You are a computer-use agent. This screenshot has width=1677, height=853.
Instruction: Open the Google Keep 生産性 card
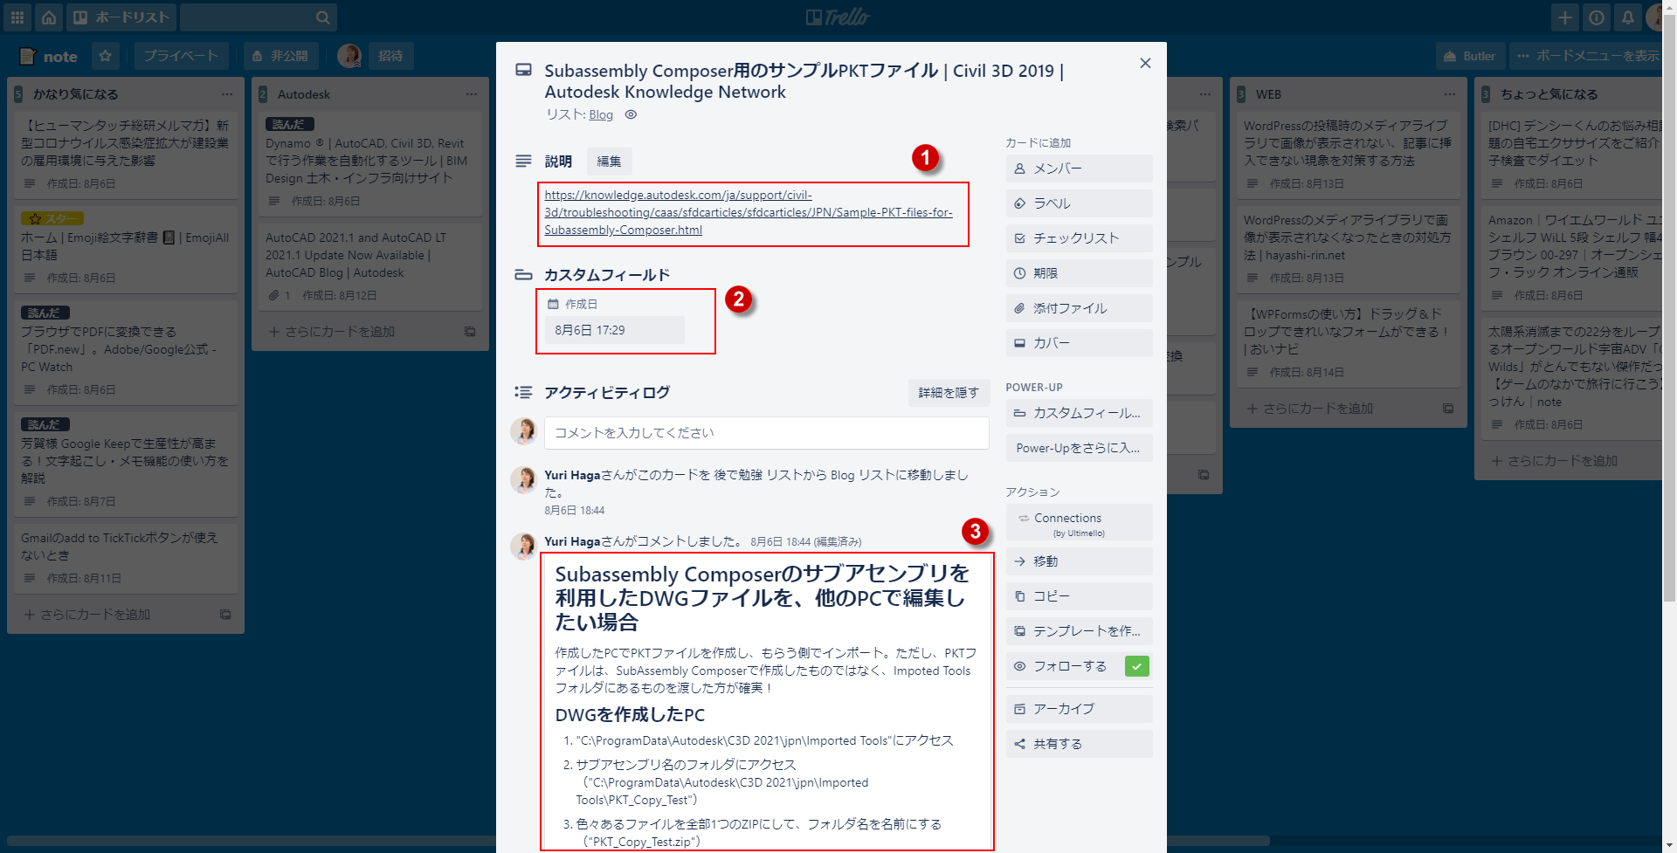[x=126, y=464]
